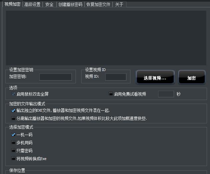Focus the 加密密钥 input field

56,77
